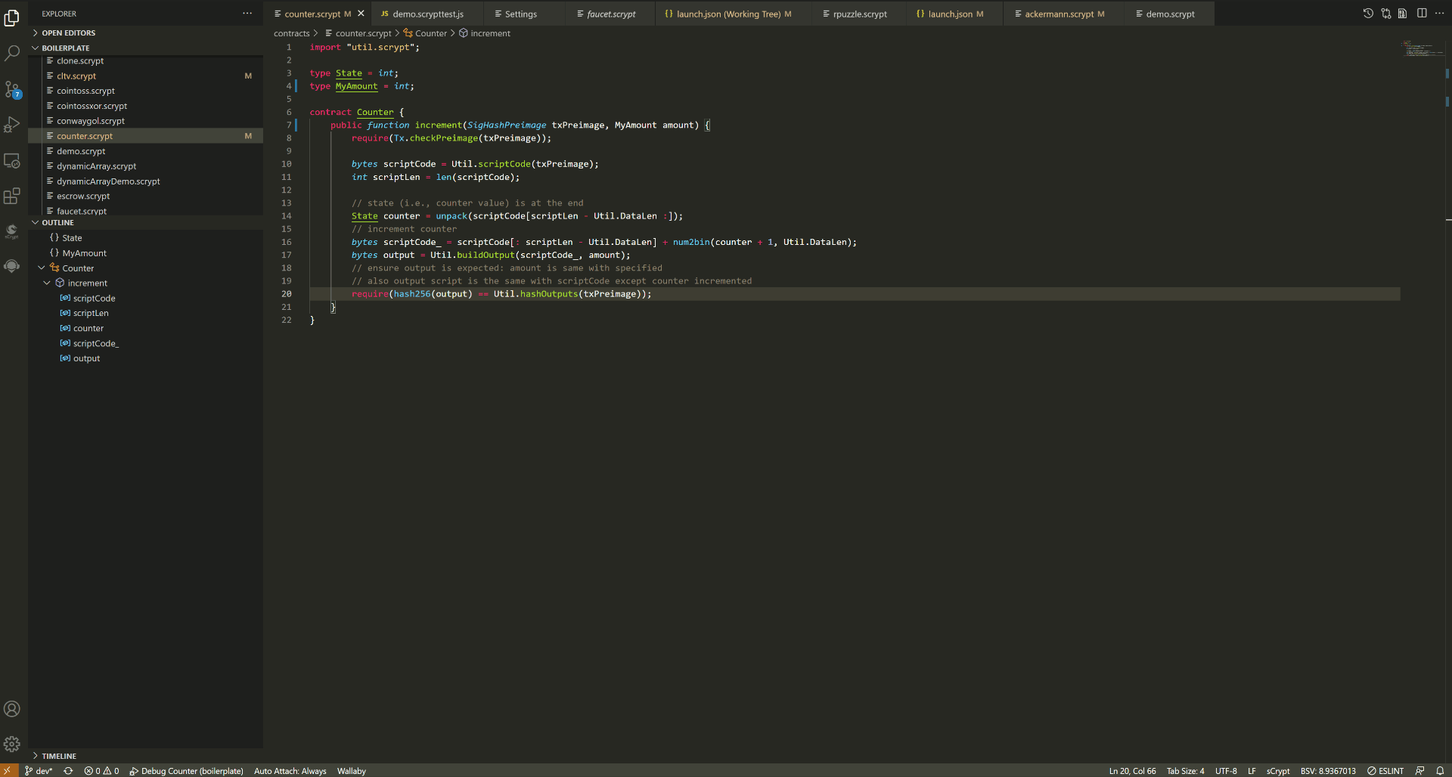
Task: Toggle Auto Attach: Always setting
Action: pyautogui.click(x=290, y=771)
